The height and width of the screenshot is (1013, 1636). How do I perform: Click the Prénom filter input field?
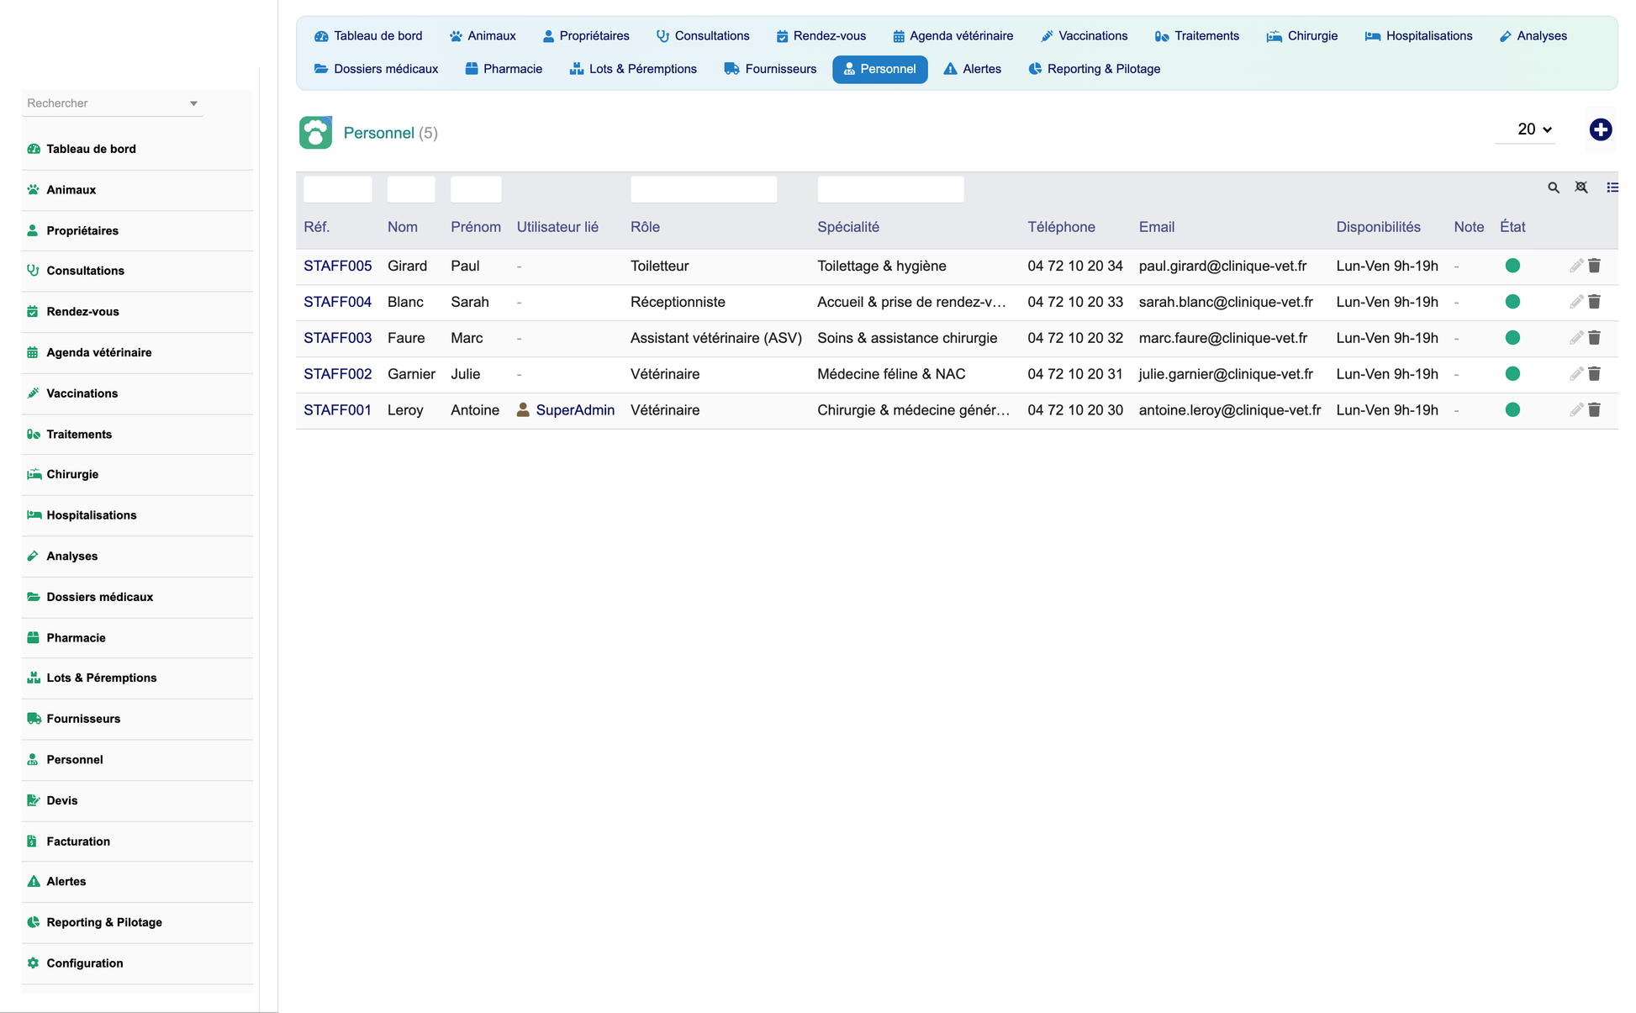(x=476, y=189)
